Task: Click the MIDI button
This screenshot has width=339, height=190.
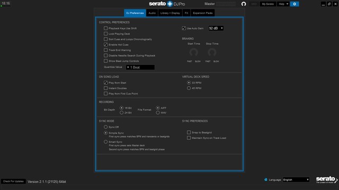Action: click(x=254, y=4)
